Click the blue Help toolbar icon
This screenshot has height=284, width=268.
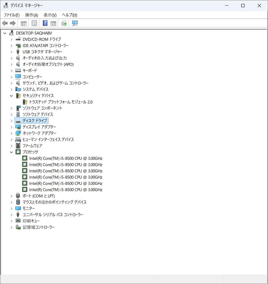pyautogui.click(x=45, y=23)
